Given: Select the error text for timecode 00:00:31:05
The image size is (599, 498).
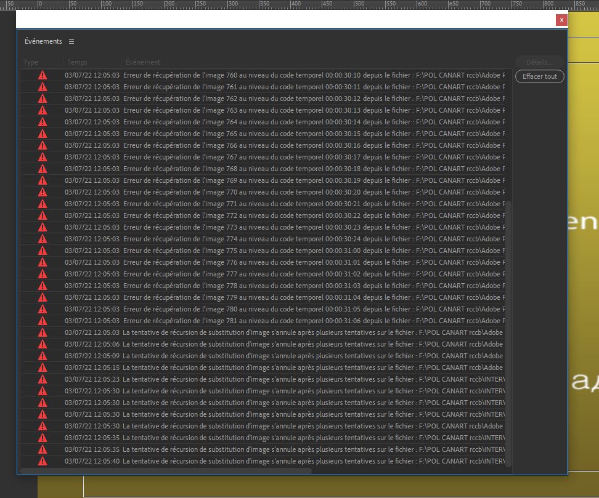Looking at the screenshot, I should coord(314,309).
